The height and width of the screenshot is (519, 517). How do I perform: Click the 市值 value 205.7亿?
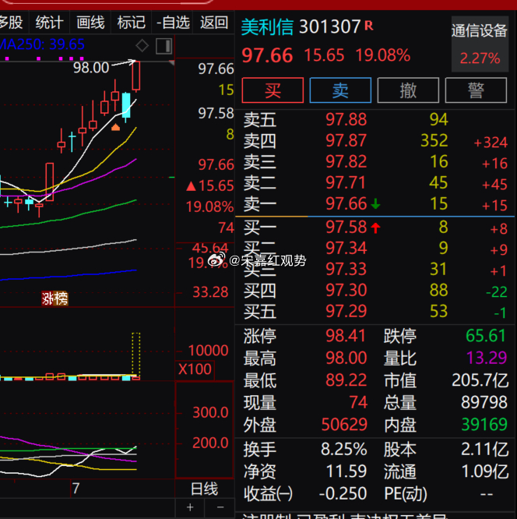[x=480, y=380]
